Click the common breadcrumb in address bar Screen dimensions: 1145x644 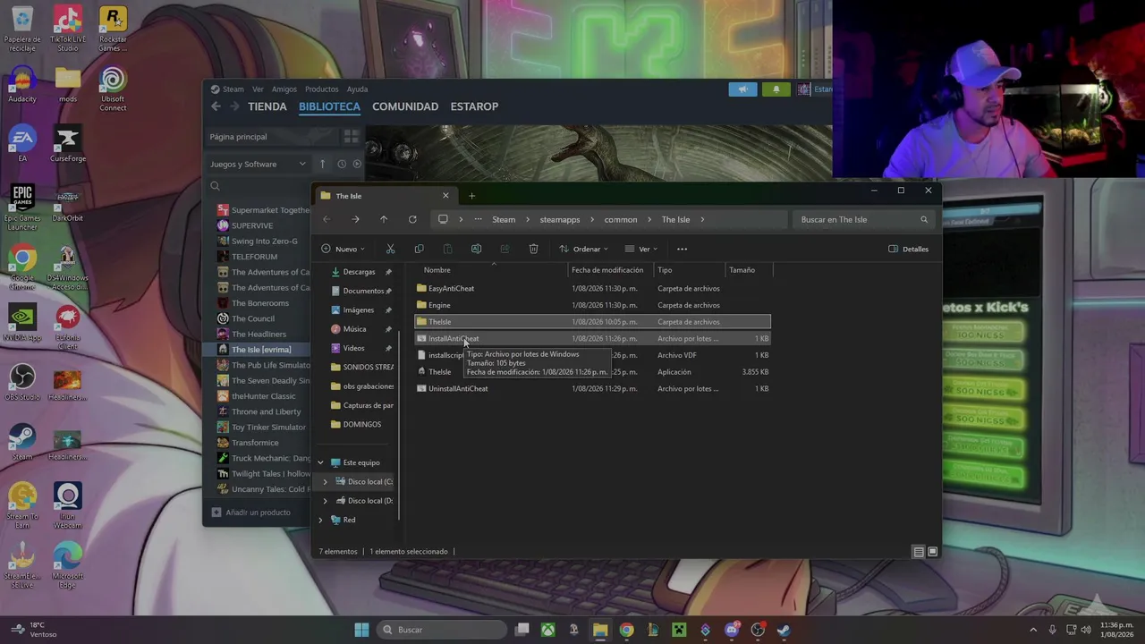[x=621, y=219]
